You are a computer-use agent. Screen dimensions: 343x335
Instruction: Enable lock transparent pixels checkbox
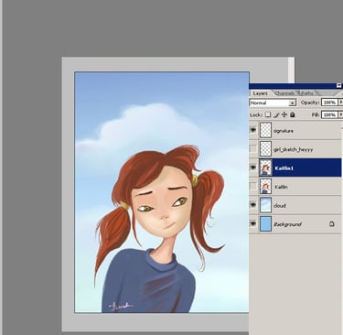(267, 114)
